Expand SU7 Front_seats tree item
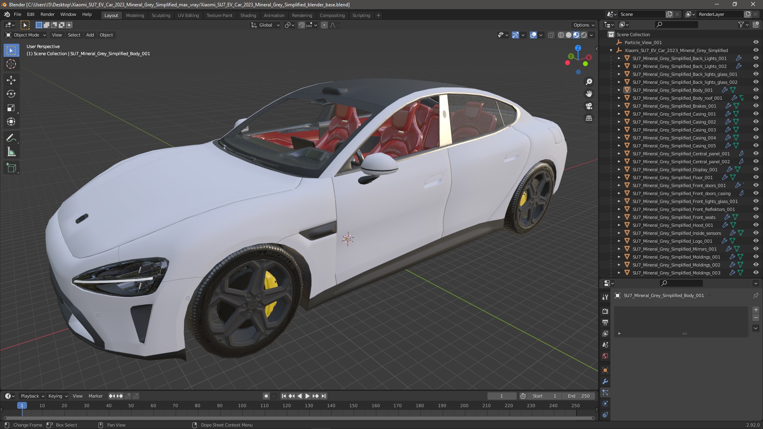763x429 pixels. [x=619, y=217]
